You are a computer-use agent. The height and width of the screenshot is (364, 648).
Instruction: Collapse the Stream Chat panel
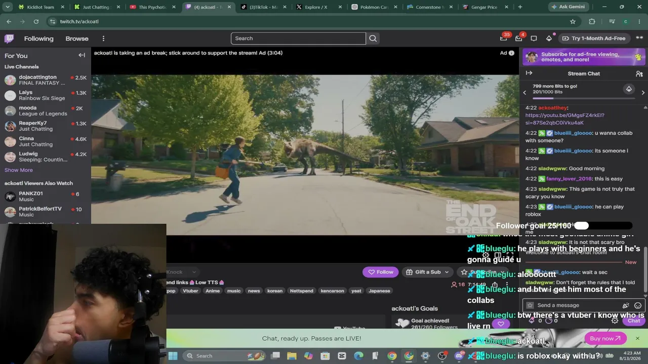[529, 73]
